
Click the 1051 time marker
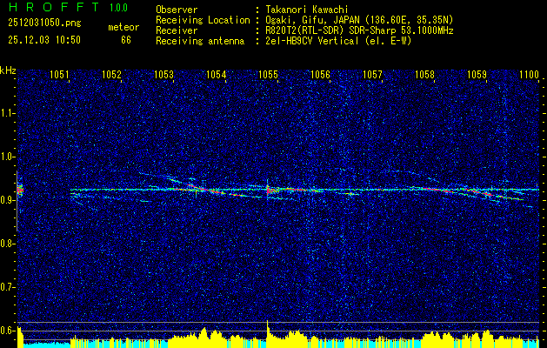(60, 74)
